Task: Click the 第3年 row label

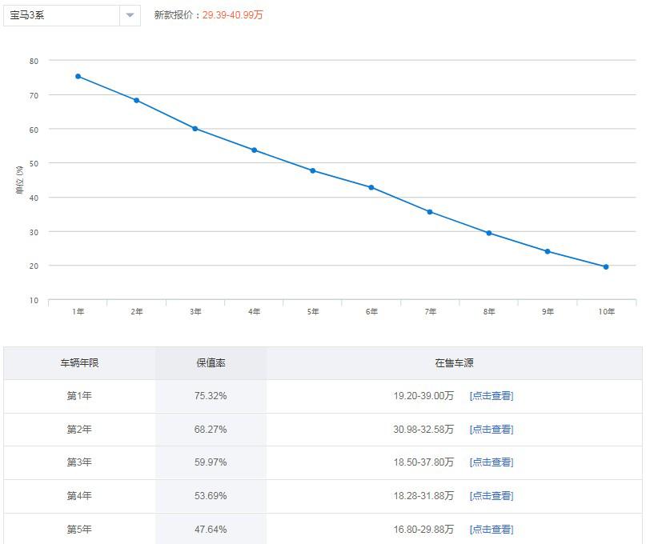Action: tap(79, 462)
